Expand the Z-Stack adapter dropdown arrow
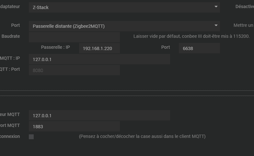Image resolution: width=254 pixels, height=156 pixels. [216, 6]
